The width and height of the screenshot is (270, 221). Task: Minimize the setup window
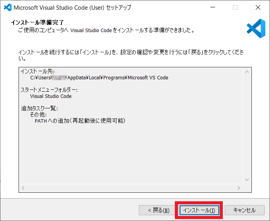tap(213, 7)
